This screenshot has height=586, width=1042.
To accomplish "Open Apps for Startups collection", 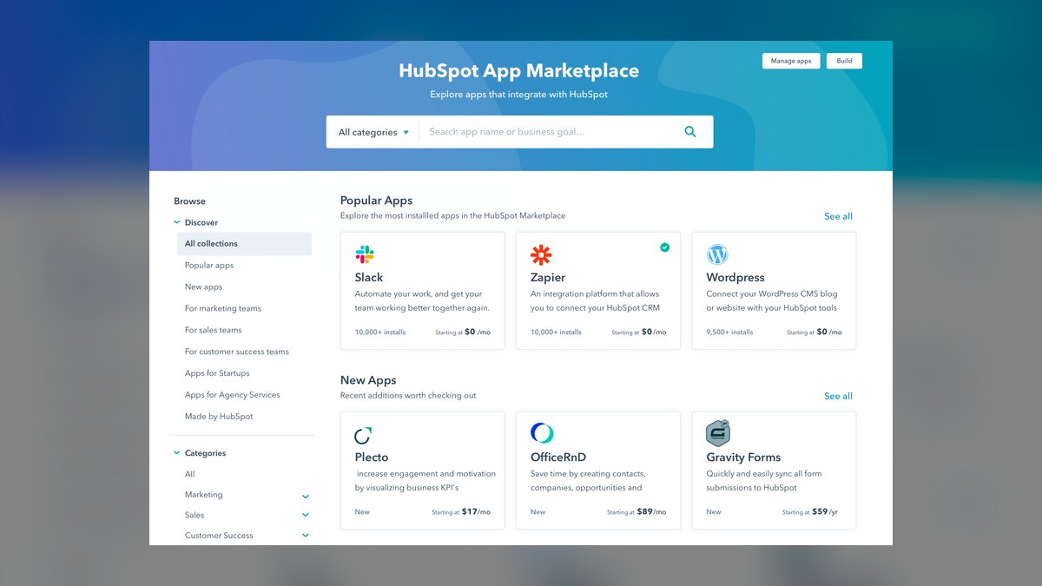I will pos(217,373).
